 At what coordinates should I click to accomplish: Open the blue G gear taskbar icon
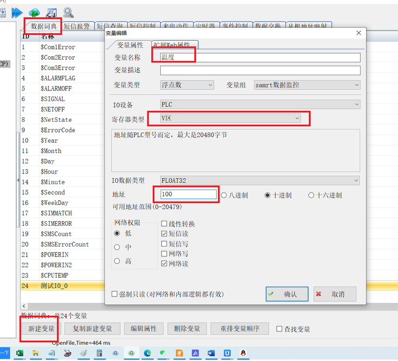(x=116, y=353)
